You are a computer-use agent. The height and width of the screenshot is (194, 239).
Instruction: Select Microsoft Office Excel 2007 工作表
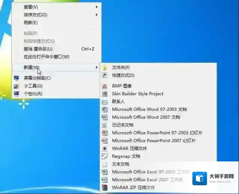(158, 180)
